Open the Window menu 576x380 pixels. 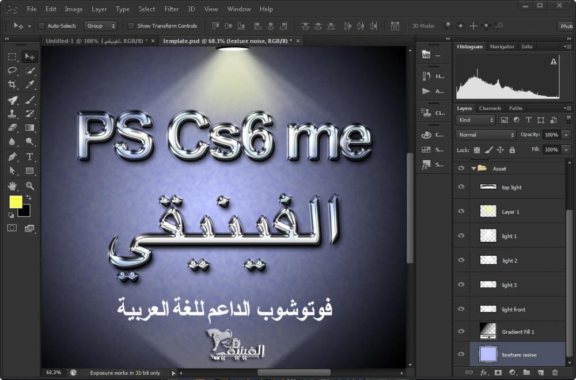point(239,9)
